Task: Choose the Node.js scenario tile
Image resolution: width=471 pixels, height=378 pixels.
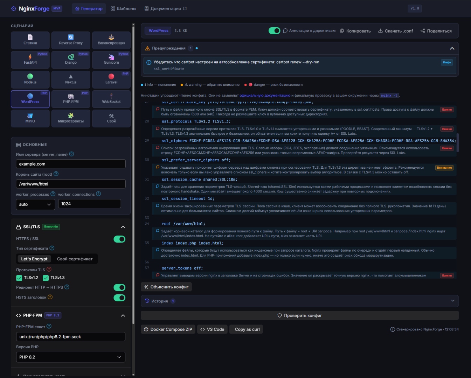Action: [30, 79]
